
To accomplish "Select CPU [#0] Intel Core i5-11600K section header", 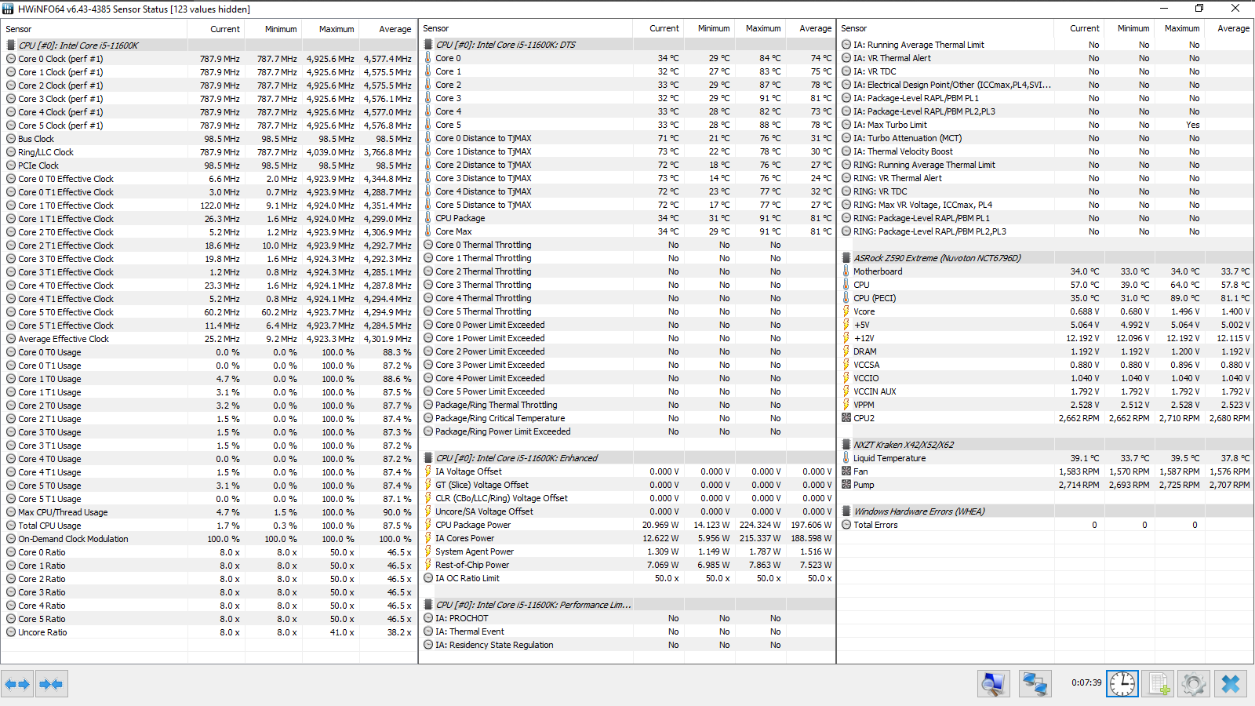I will click(x=209, y=45).
